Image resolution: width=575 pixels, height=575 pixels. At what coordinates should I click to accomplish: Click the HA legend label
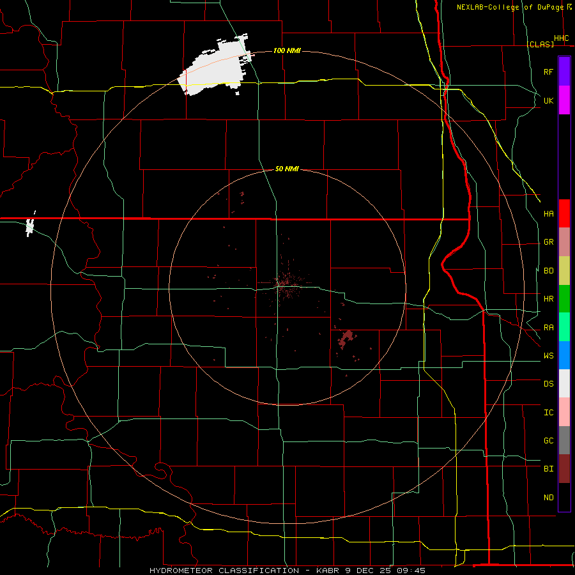549,214
